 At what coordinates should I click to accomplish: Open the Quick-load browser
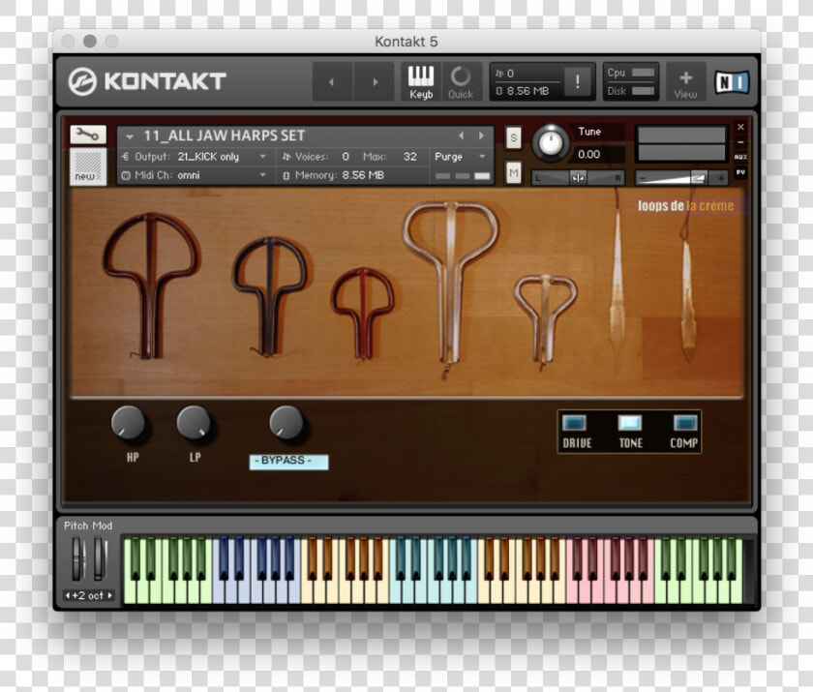click(x=461, y=82)
